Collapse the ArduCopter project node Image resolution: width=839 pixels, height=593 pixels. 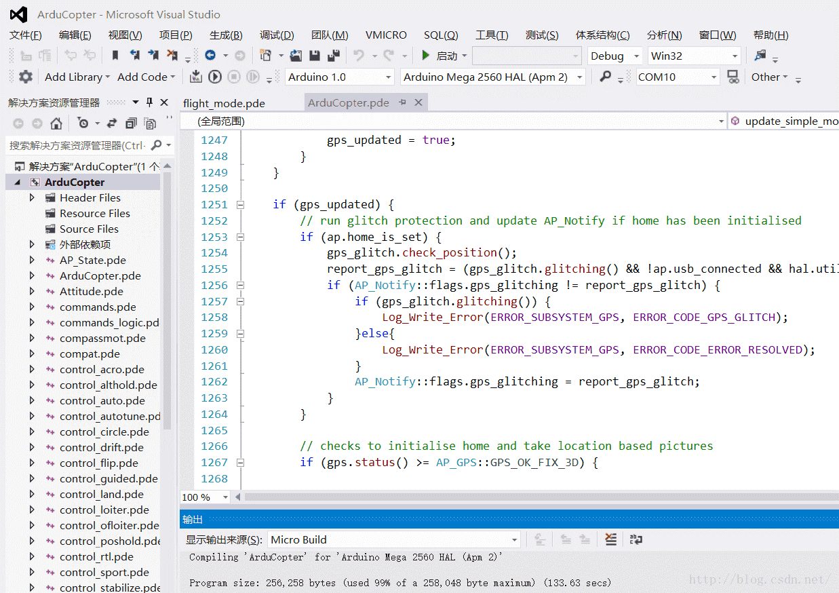pos(17,183)
